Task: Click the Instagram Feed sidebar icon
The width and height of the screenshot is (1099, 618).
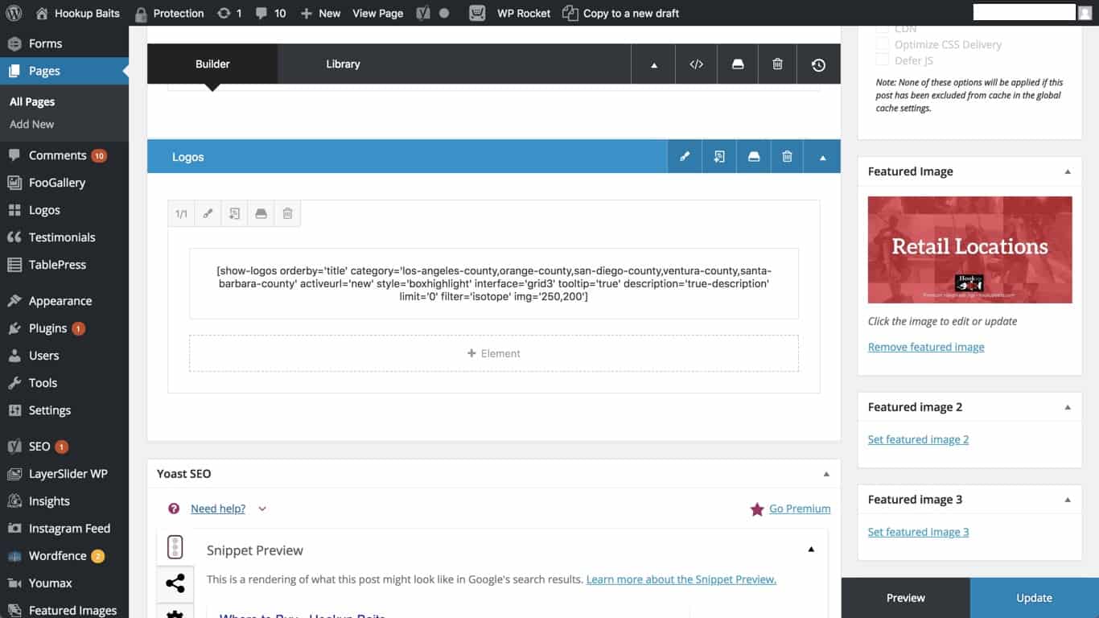Action: tap(14, 529)
